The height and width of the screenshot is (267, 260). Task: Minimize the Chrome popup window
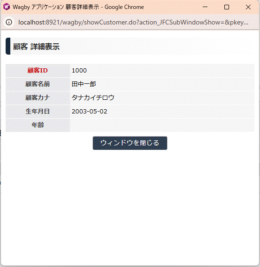[x=205, y=7]
